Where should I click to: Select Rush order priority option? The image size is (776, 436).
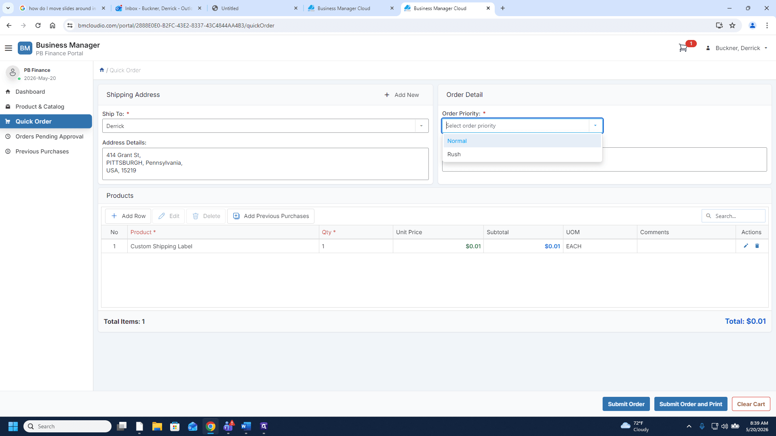coord(522,154)
